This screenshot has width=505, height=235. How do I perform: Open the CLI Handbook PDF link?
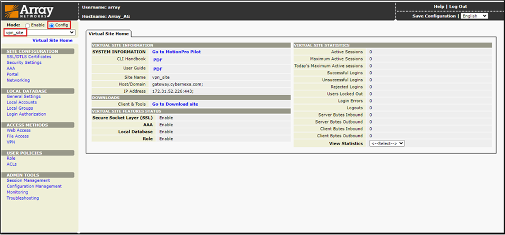[157, 60]
